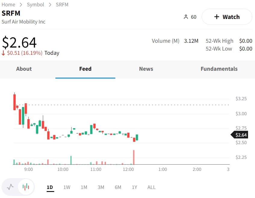Click the tall volume bar after 12:00
255x198 pixels.
pyautogui.click(x=133, y=157)
